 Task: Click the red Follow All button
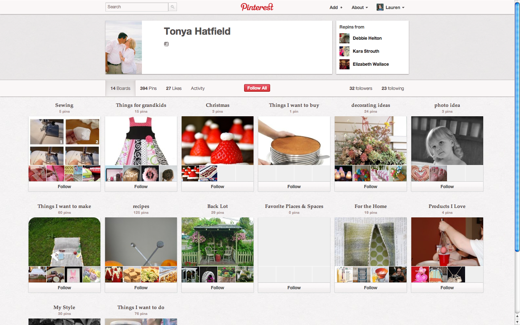point(257,88)
